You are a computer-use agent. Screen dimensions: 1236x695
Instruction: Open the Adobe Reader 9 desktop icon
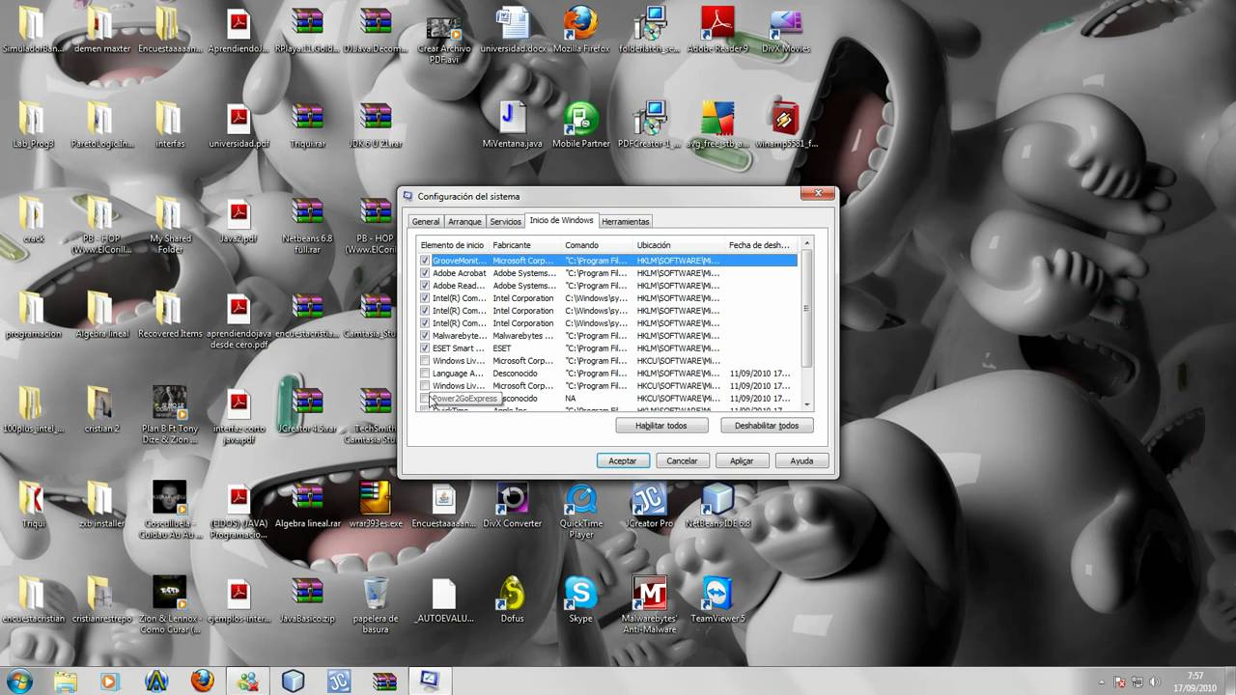tap(717, 29)
